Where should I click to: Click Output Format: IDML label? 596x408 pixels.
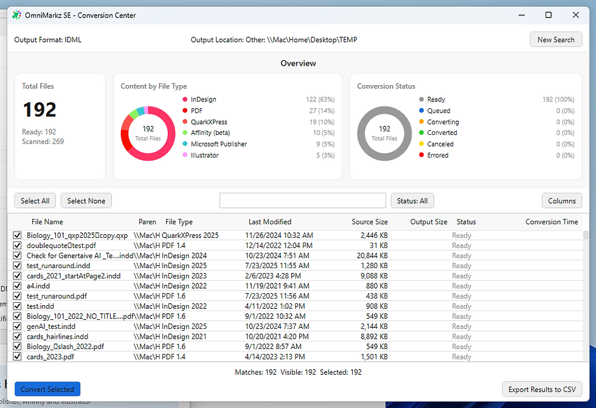point(47,40)
